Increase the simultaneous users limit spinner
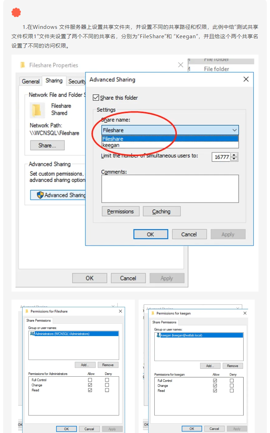 point(234,155)
